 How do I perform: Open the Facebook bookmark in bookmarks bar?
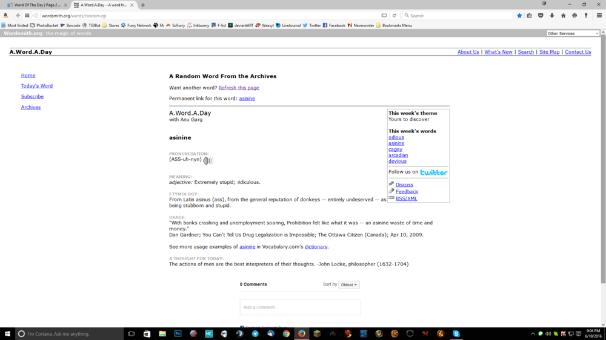334,25
